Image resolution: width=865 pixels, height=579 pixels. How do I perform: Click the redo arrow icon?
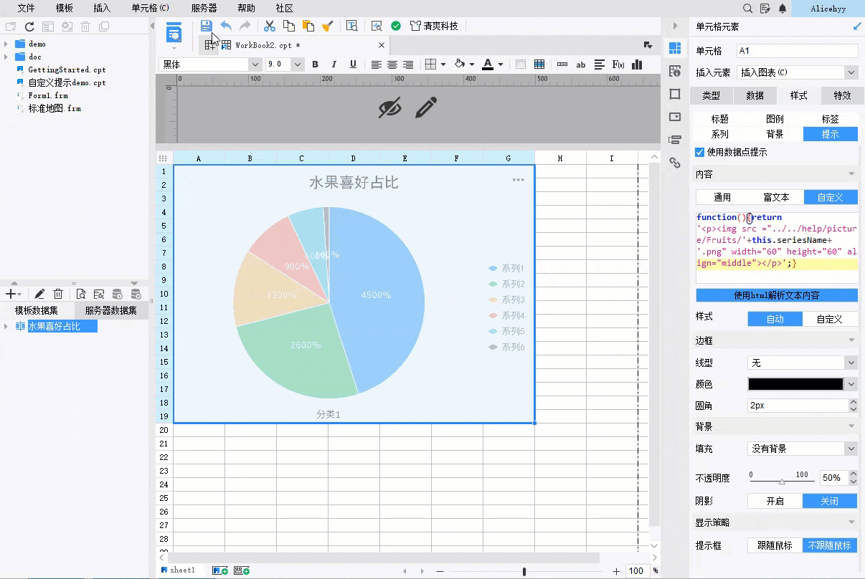(x=245, y=26)
